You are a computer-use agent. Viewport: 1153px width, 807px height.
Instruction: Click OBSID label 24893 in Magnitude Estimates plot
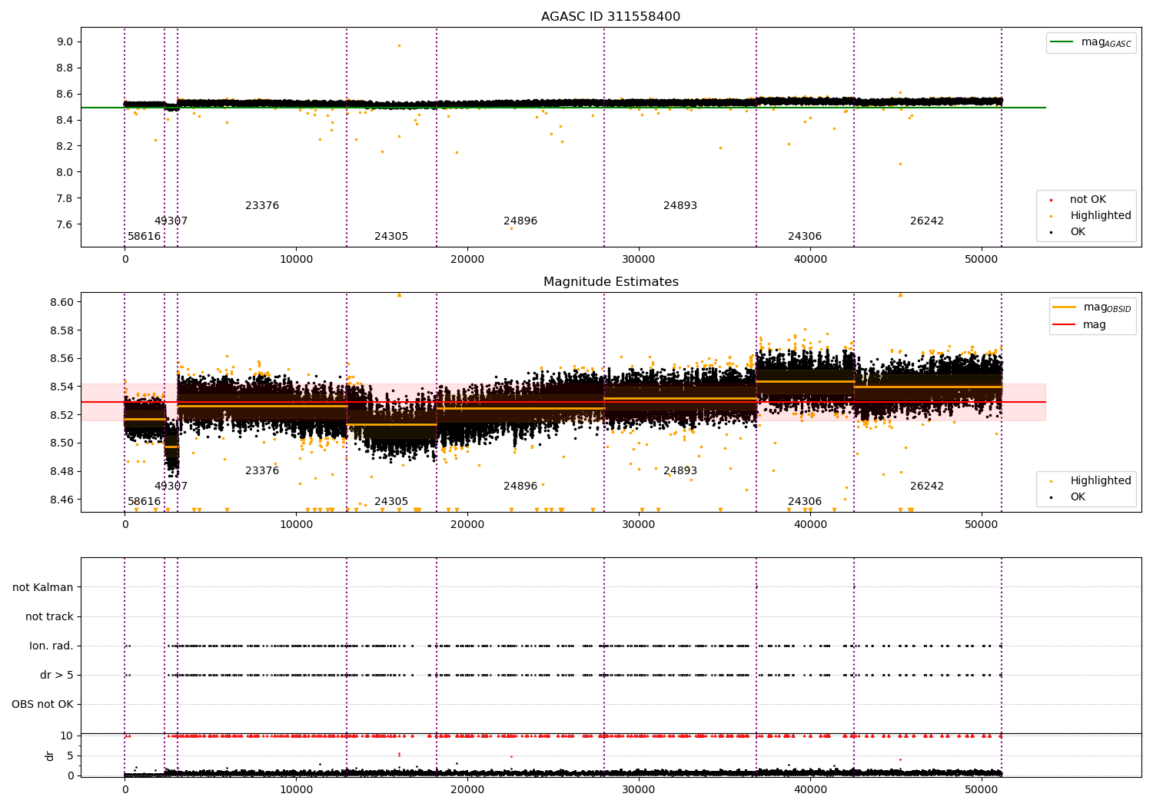tap(680, 471)
